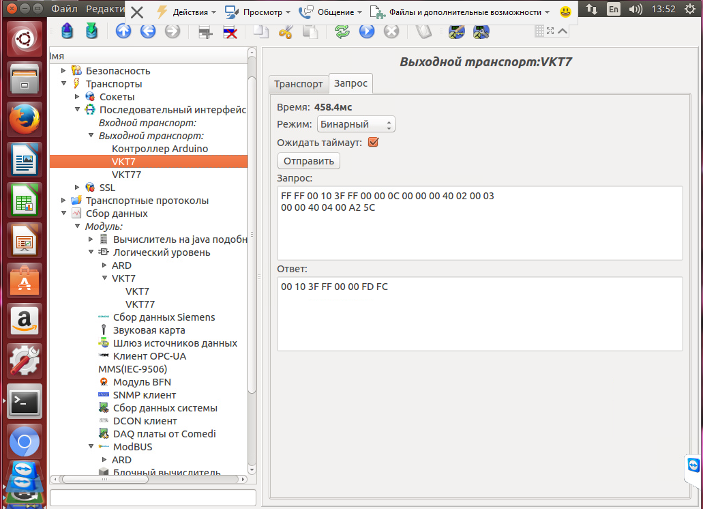Switch to the 'Транспорт' tab

coord(298,84)
